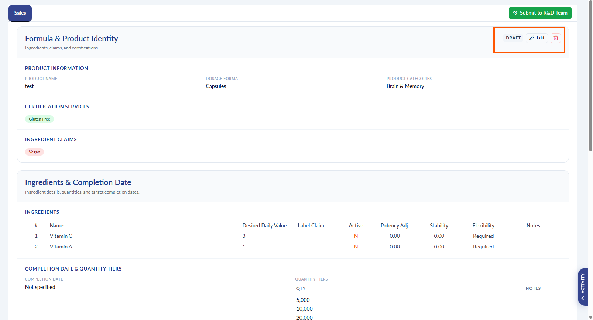Click the vertical scrollbar thumb
593x320 pixels.
coord(590,76)
